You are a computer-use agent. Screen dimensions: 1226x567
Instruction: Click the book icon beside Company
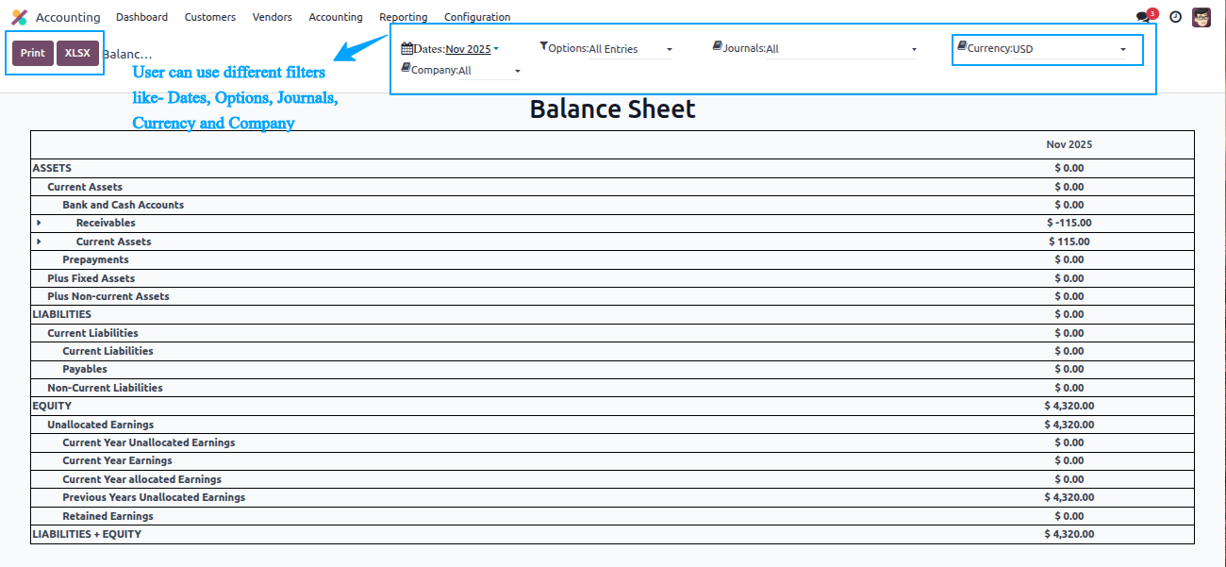point(406,68)
